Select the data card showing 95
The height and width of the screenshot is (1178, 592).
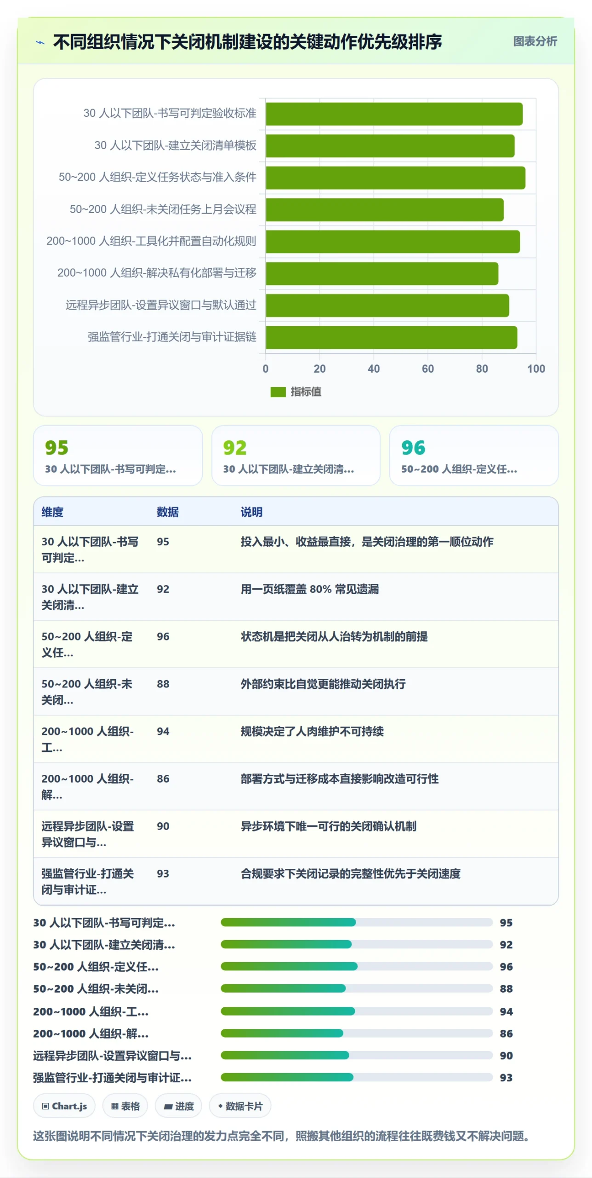click(x=118, y=456)
